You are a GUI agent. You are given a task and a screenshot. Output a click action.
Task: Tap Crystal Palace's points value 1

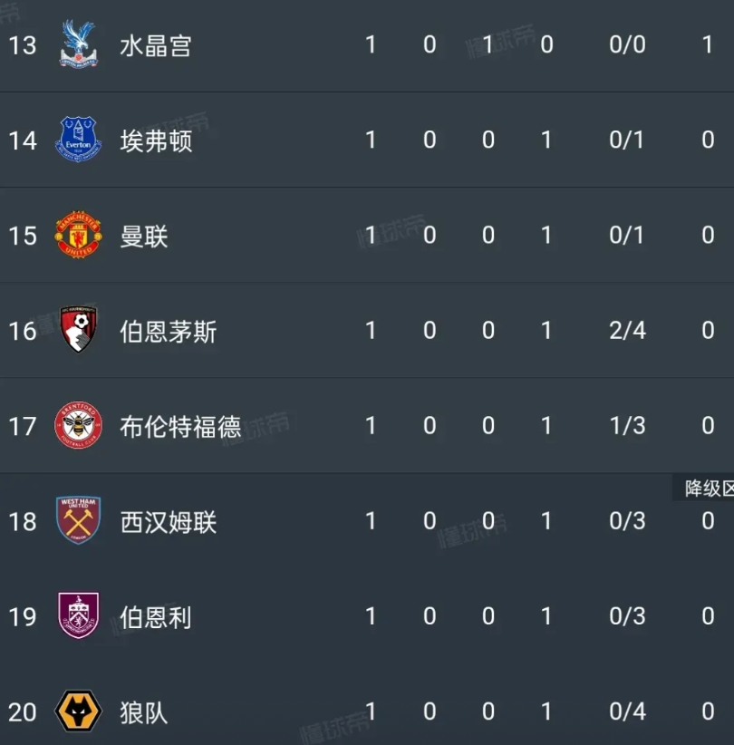pyautogui.click(x=708, y=44)
